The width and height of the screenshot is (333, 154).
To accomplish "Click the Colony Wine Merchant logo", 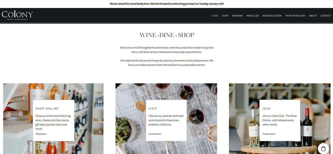I will pyautogui.click(x=17, y=15).
